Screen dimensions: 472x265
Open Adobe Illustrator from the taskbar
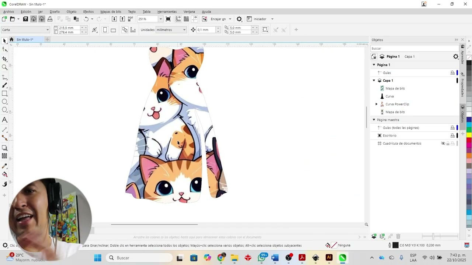(329, 258)
